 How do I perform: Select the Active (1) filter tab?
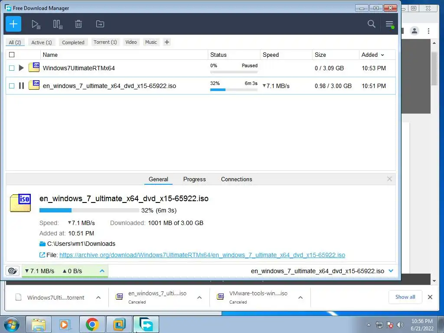(42, 42)
